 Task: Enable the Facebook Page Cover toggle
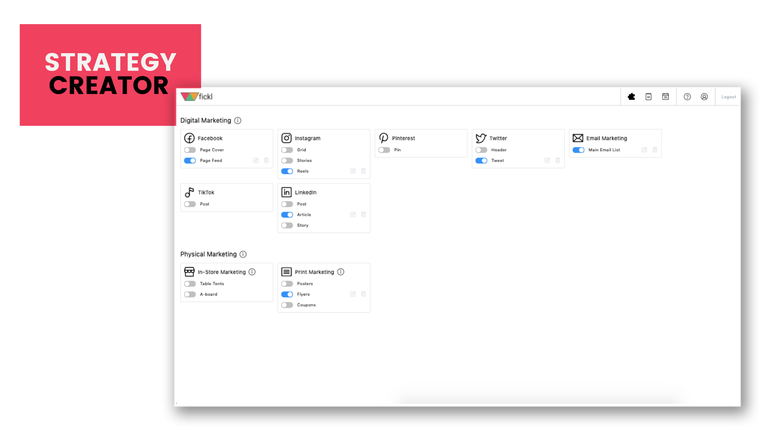189,150
